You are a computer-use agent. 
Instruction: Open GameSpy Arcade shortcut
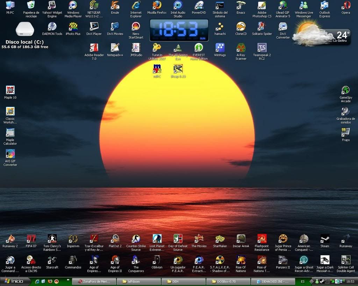(x=345, y=91)
